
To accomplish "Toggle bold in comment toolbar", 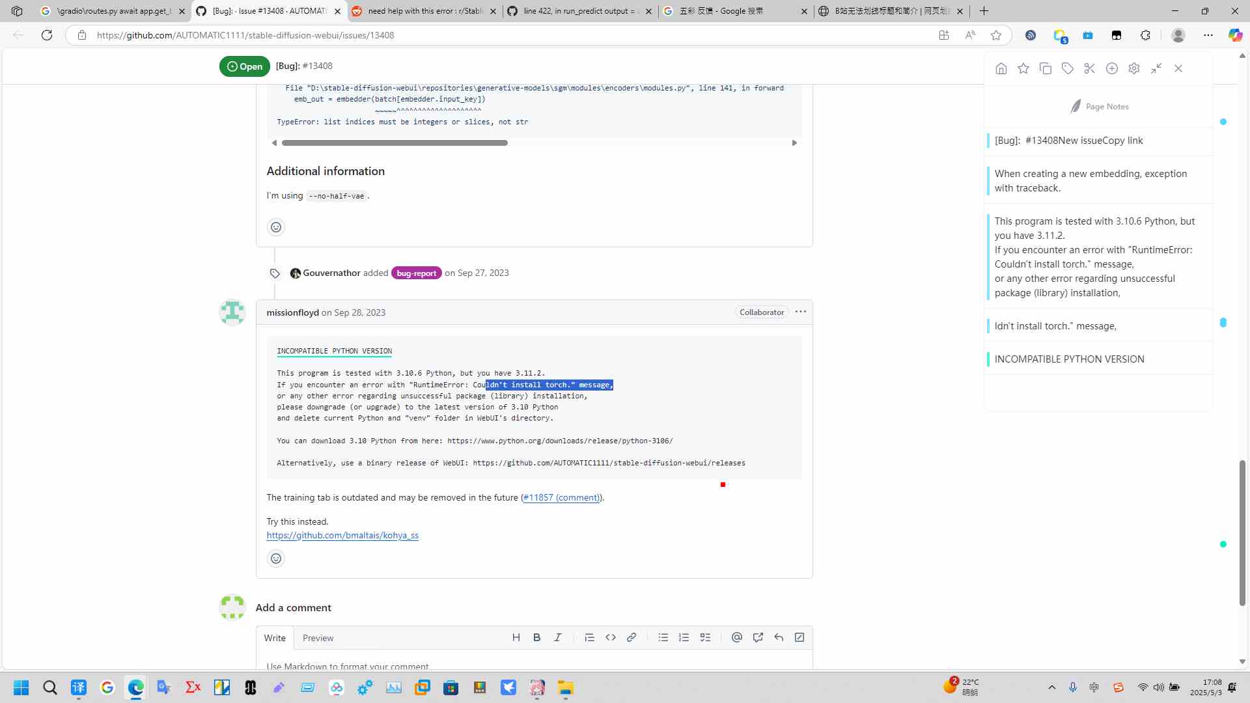I will (537, 638).
